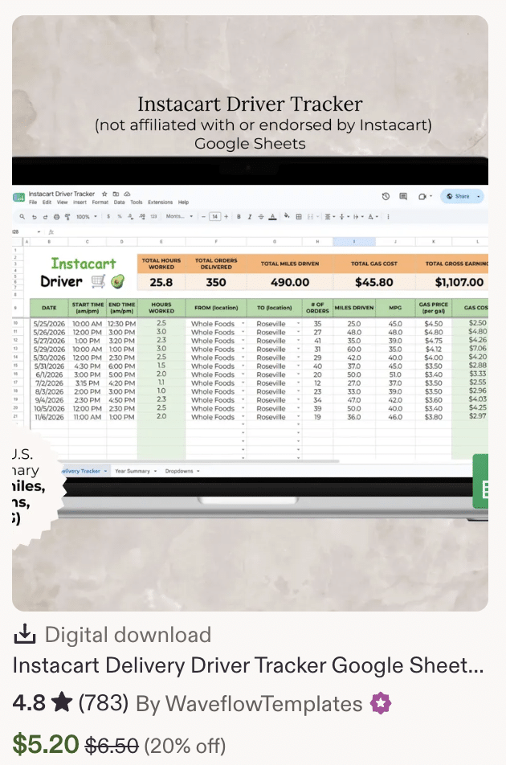Click the search menus magnifier icon
This screenshot has width=506, height=765.
22,217
